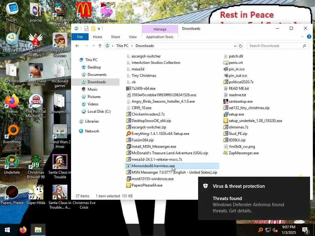315x236 pixels.
Task: Open the popcap desktop shortcut
Action: pos(36,12)
